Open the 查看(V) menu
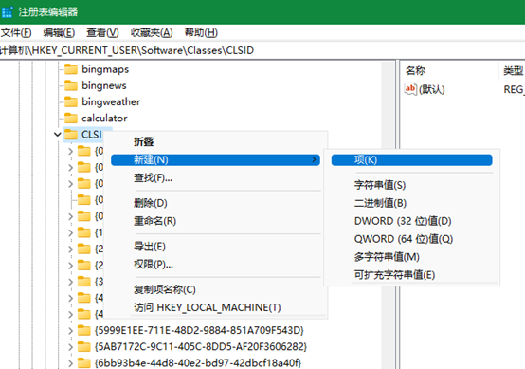 pos(102,32)
